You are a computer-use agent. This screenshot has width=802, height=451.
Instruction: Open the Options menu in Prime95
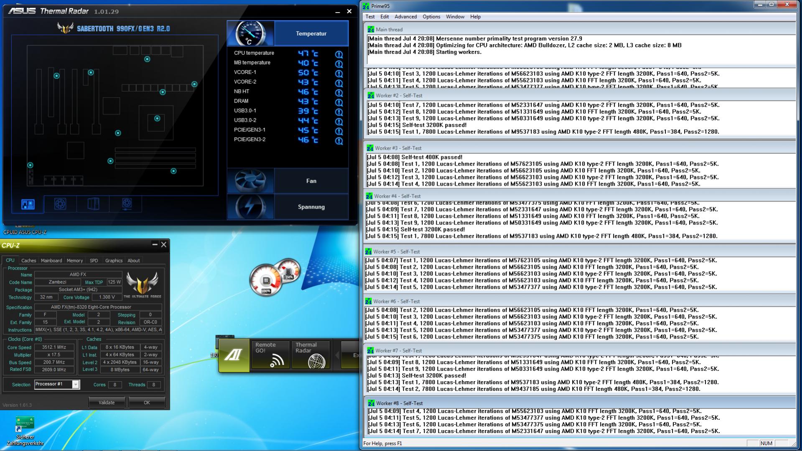point(431,17)
